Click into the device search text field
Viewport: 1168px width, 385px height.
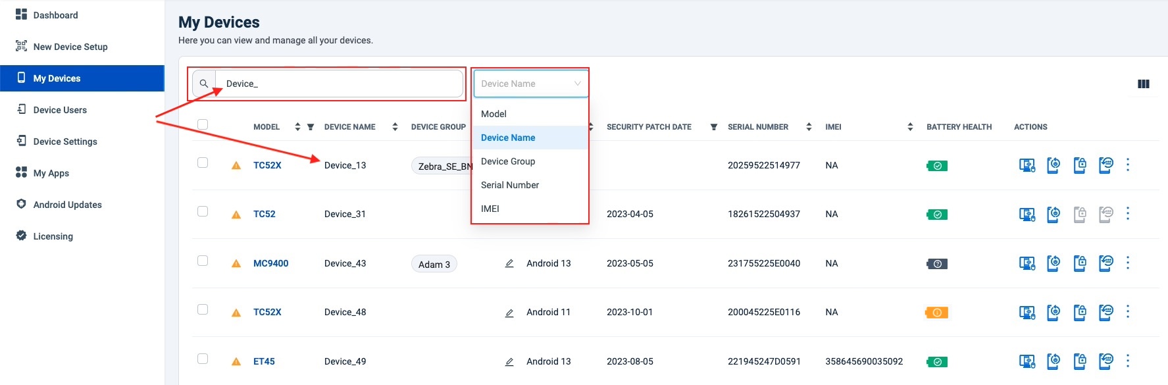pos(339,84)
